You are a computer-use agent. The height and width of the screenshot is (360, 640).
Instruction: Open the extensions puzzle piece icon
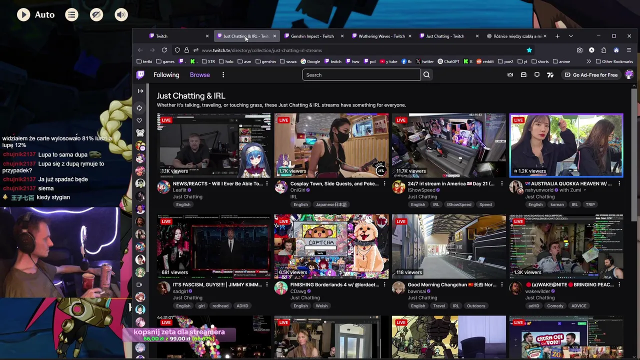pyautogui.click(x=603, y=50)
